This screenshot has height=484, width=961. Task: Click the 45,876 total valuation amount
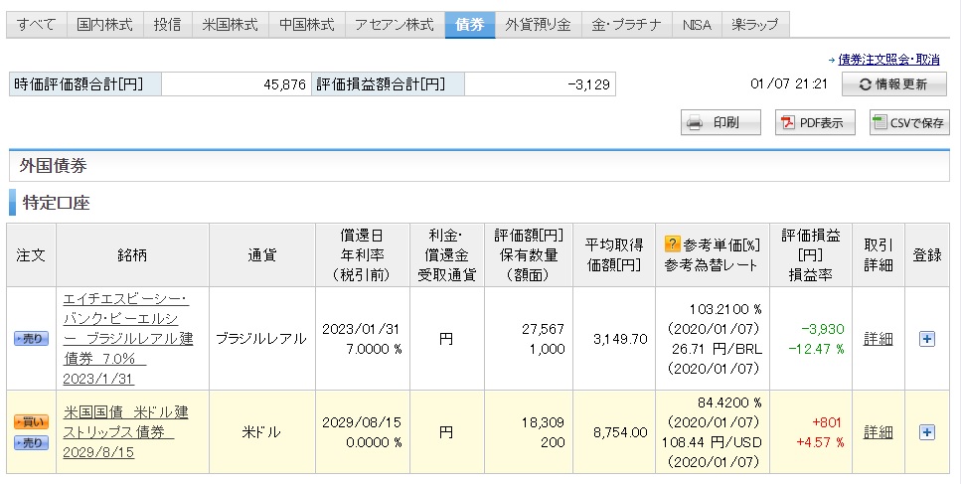tap(284, 84)
